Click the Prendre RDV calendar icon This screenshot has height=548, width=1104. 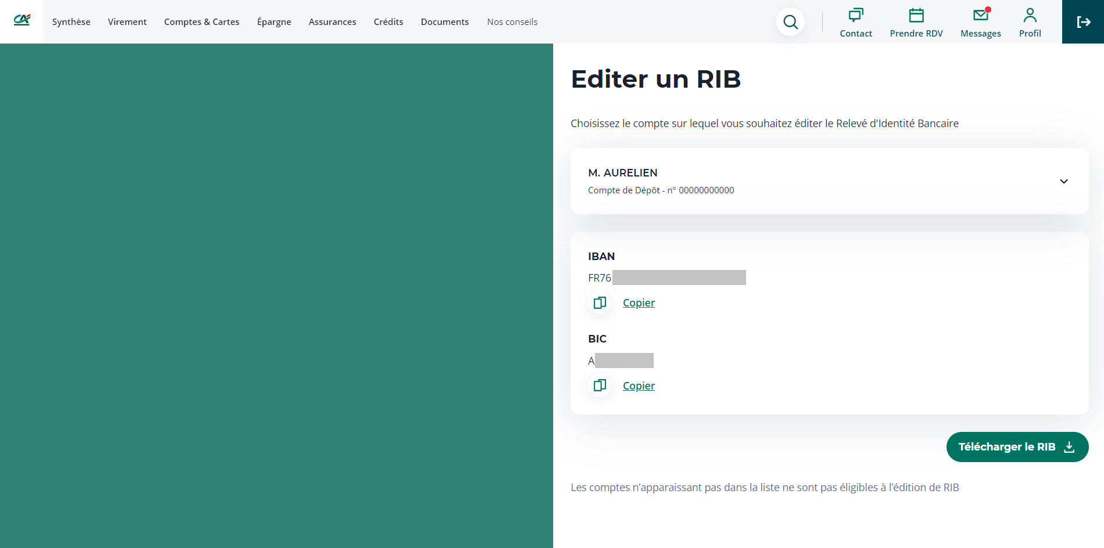(916, 15)
